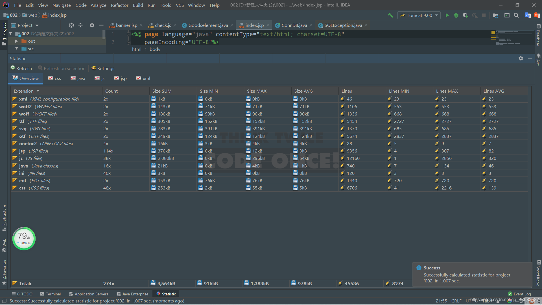542x305 pixels.
Task: Open Application Servers tool window
Action: 89,294
